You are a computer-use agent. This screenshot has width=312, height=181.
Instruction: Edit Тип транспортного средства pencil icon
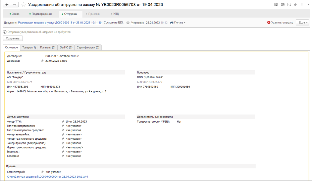(63, 130)
